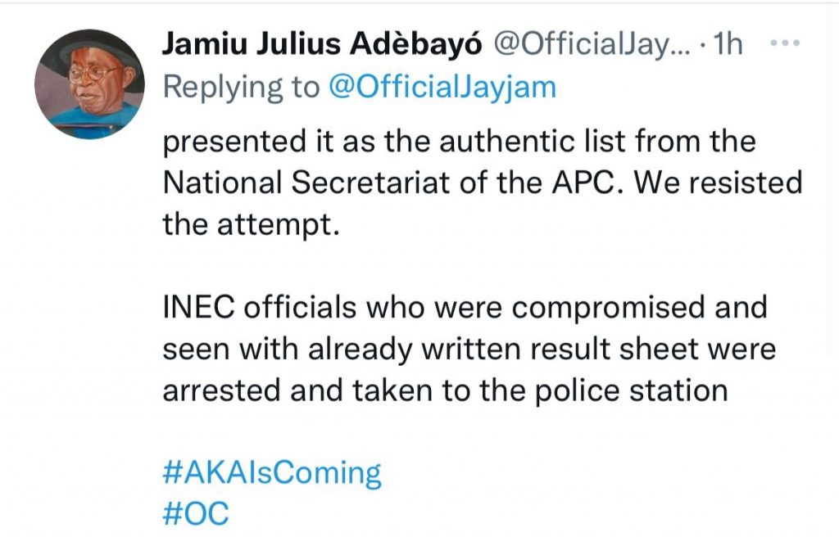View Jamiu Julius Adèbayó's profile picture
Image resolution: width=839 pixels, height=537 pixels.
point(89,85)
